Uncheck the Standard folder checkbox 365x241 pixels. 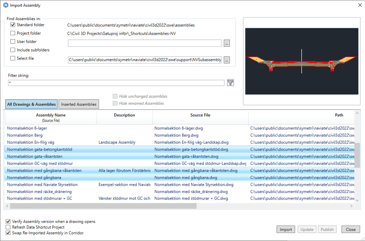pyautogui.click(x=13, y=24)
